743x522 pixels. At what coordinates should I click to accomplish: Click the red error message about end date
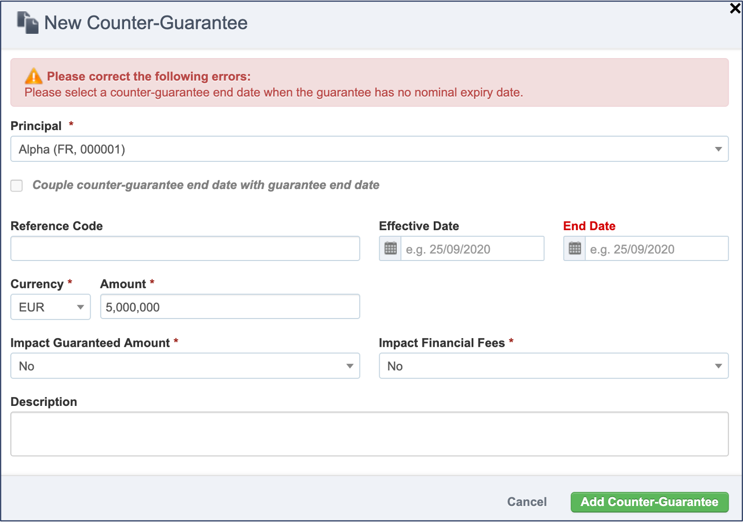click(274, 92)
